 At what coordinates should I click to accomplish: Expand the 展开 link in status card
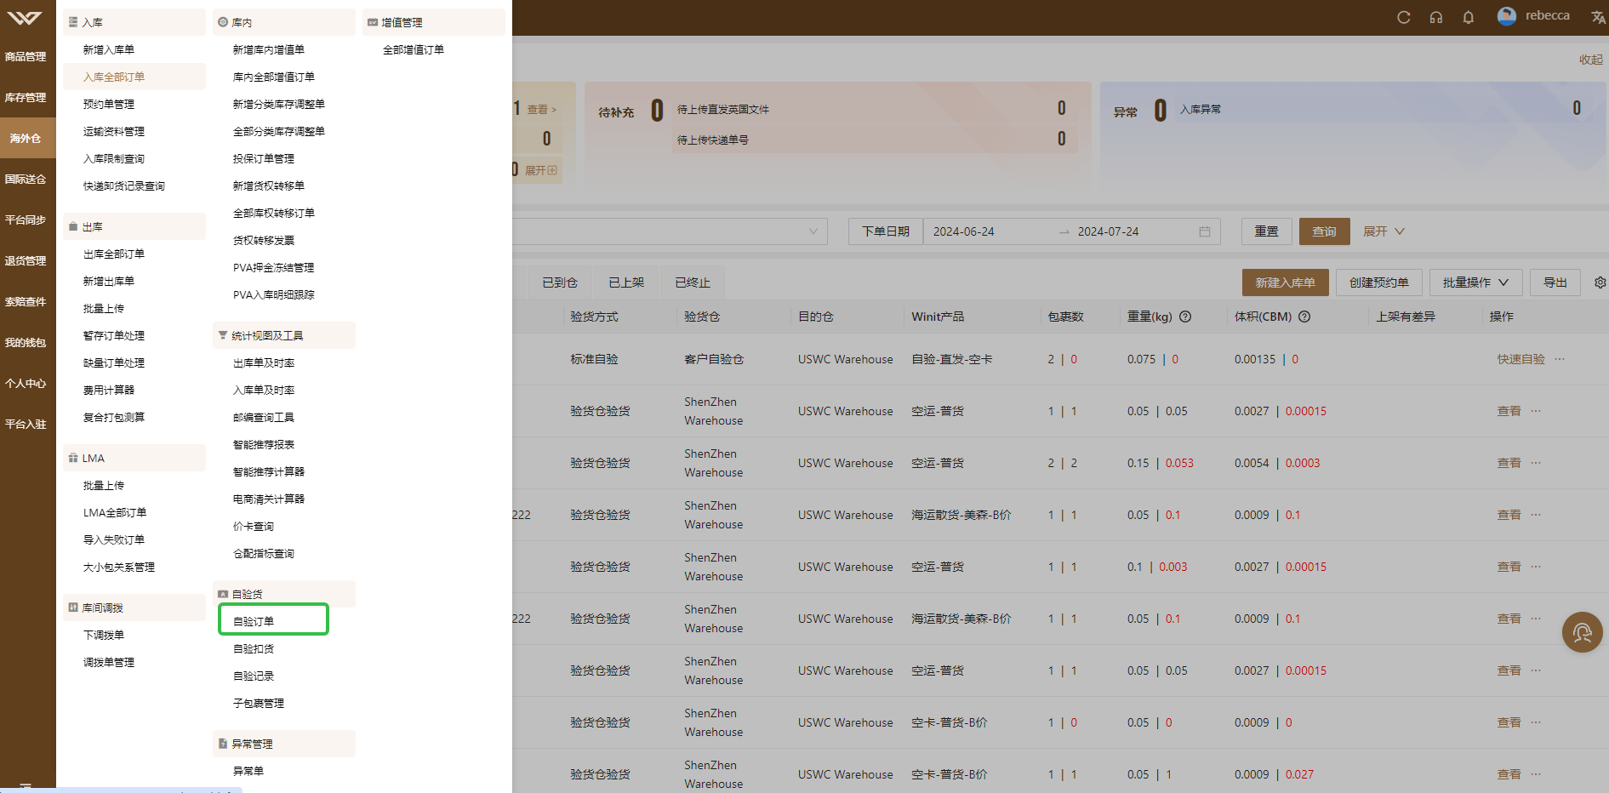[541, 170]
